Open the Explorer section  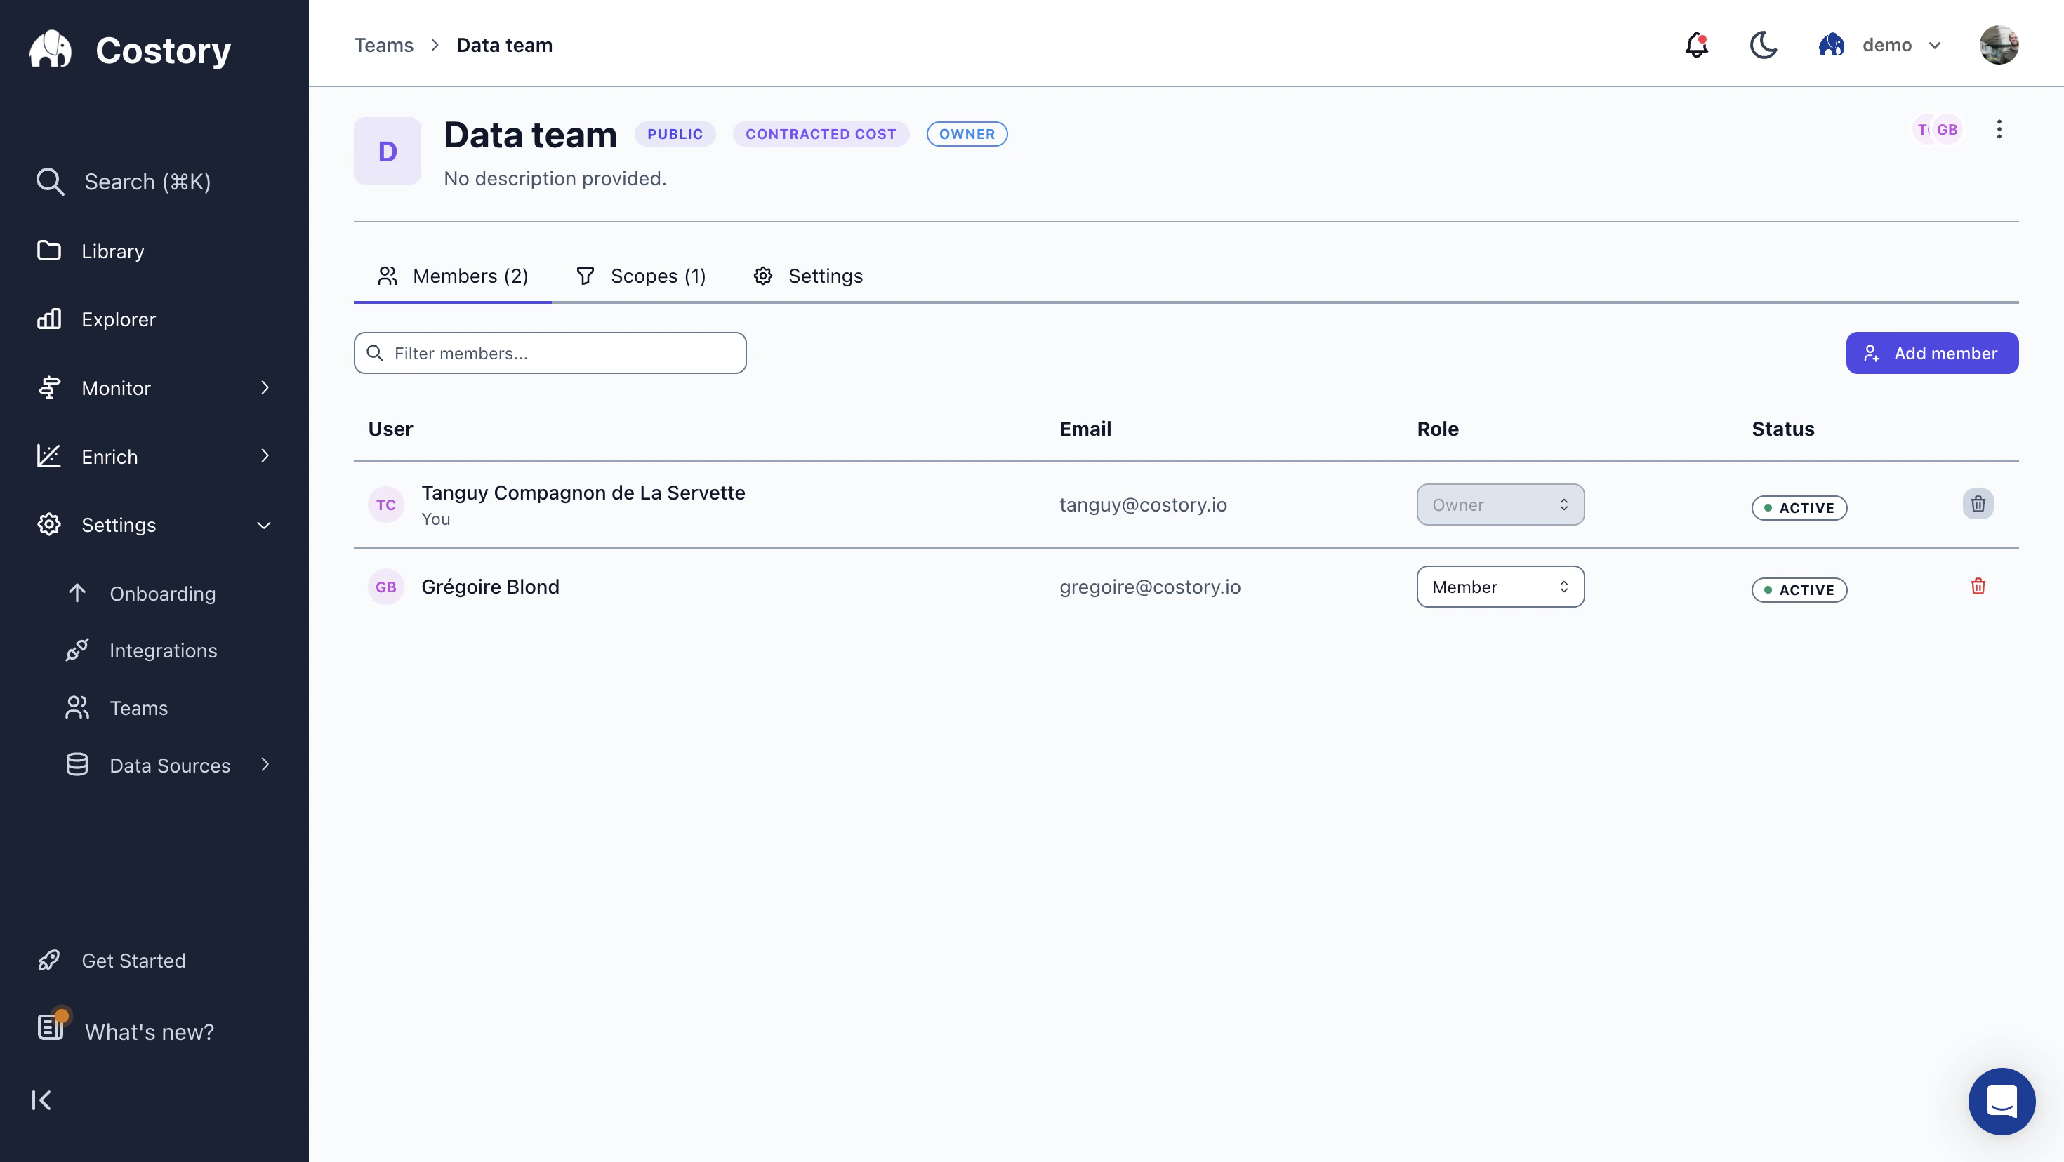[x=119, y=319]
